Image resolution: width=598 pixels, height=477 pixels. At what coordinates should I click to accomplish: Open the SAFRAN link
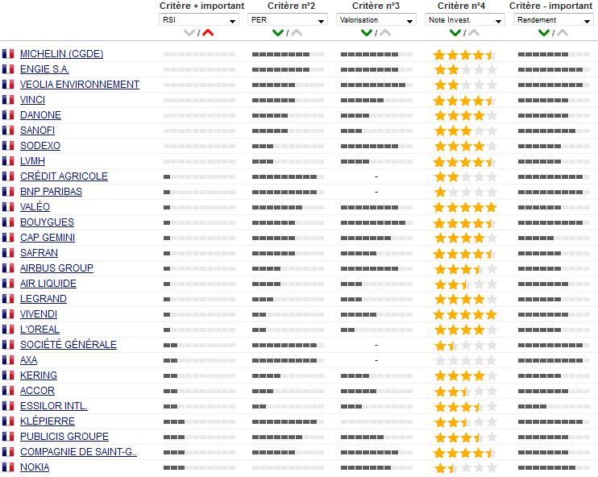tap(39, 252)
